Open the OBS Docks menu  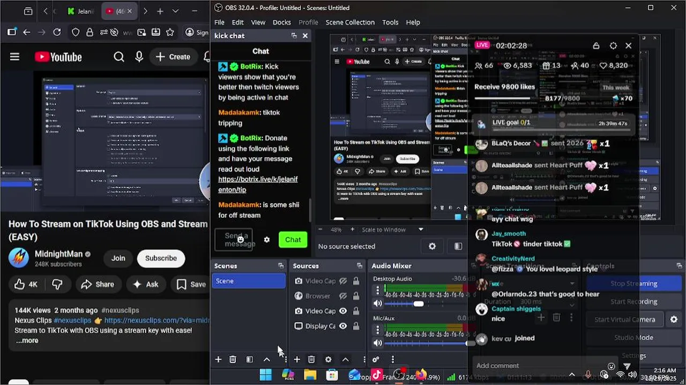(x=281, y=22)
